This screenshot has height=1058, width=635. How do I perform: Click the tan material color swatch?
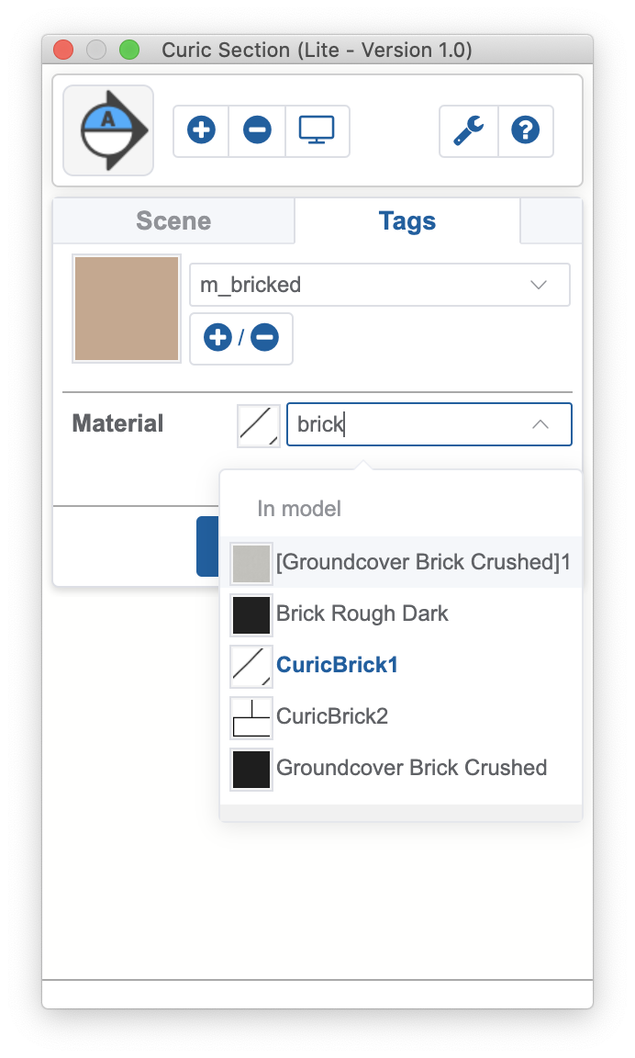point(126,309)
